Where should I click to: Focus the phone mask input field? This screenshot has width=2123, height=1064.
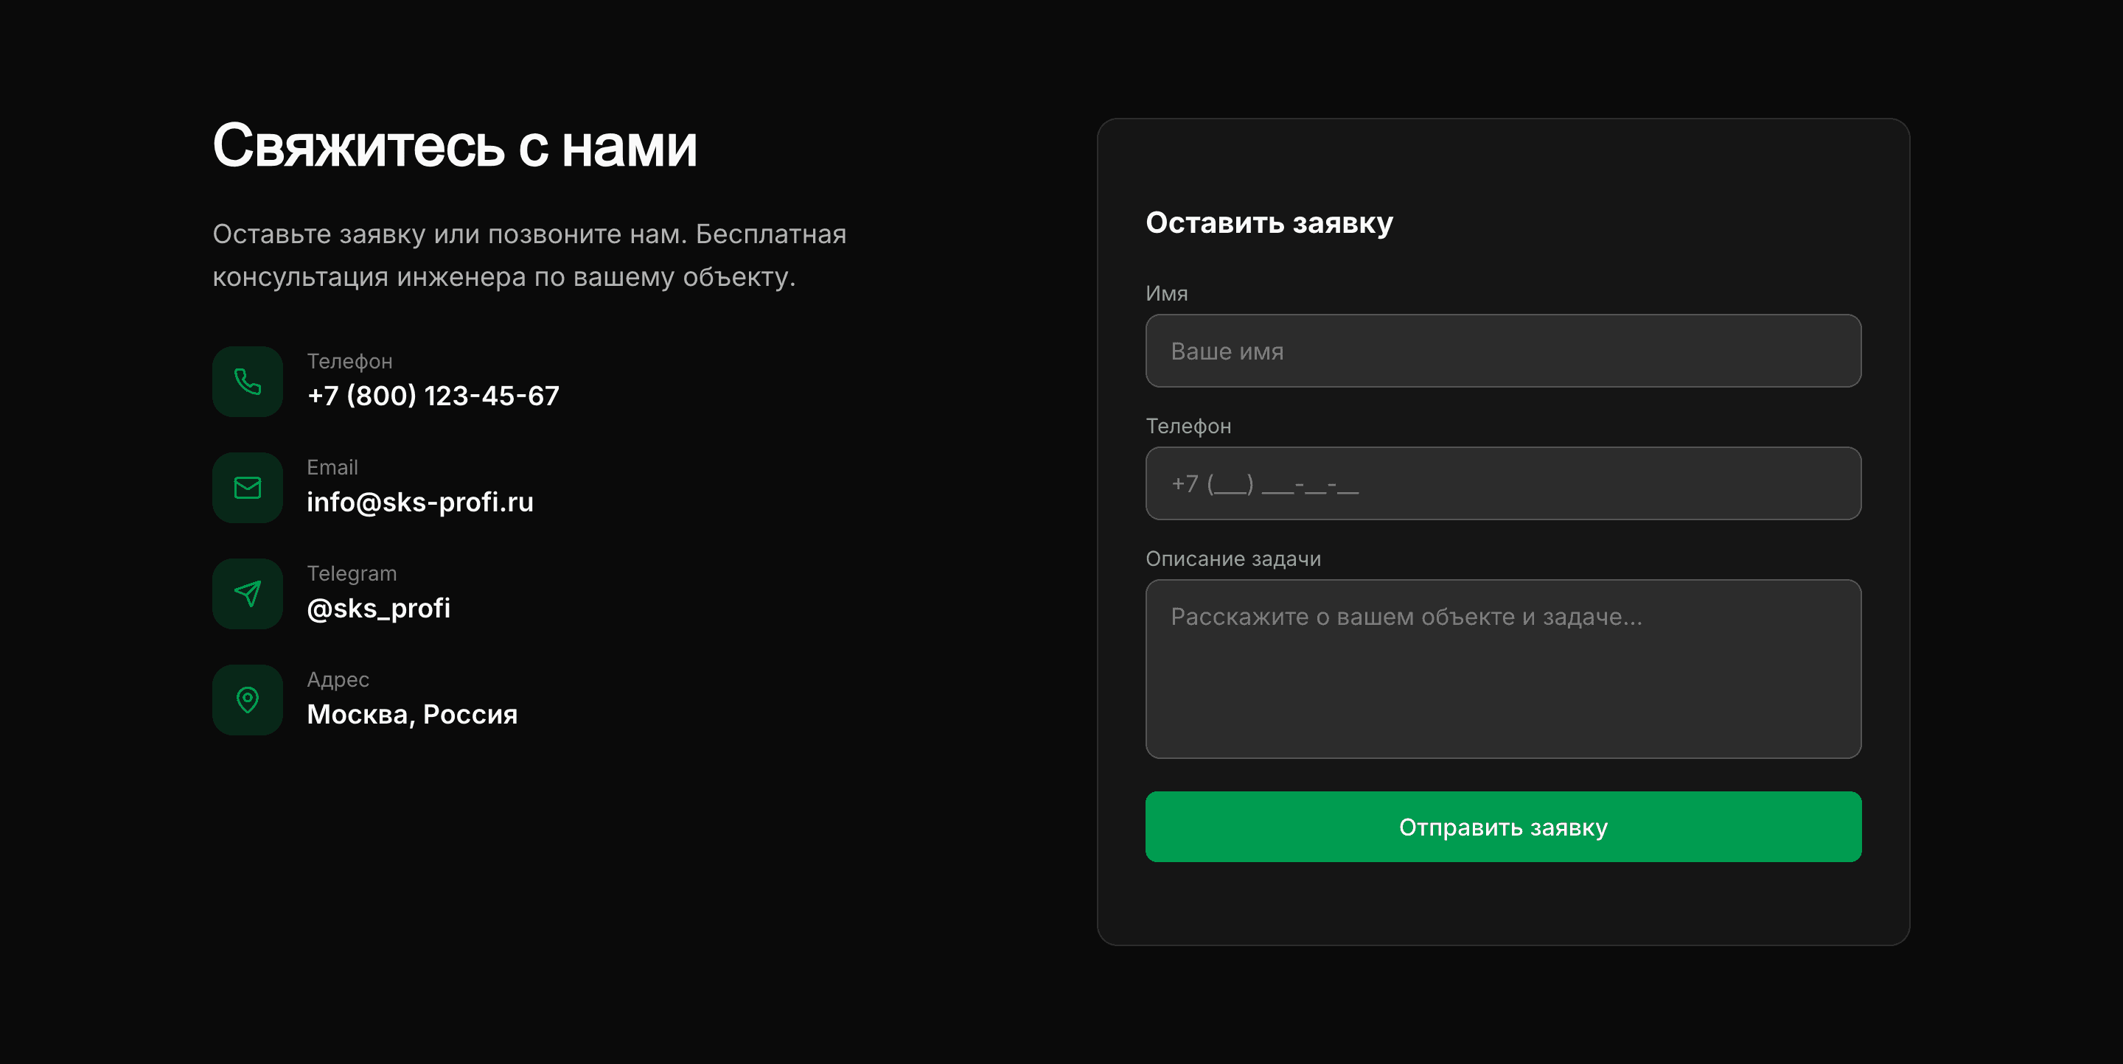point(1503,483)
